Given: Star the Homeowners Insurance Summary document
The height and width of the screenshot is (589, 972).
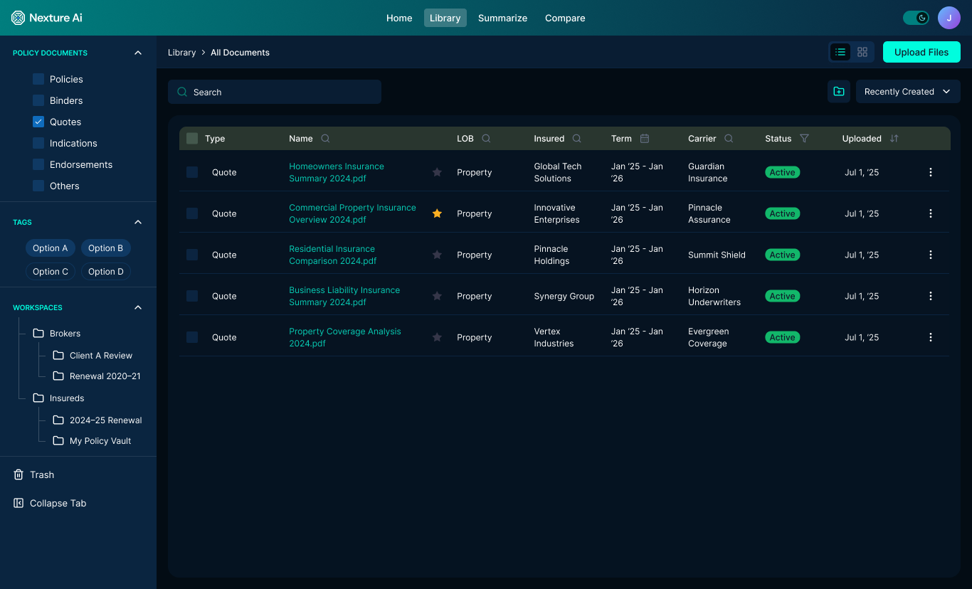Looking at the screenshot, I should [x=437, y=172].
